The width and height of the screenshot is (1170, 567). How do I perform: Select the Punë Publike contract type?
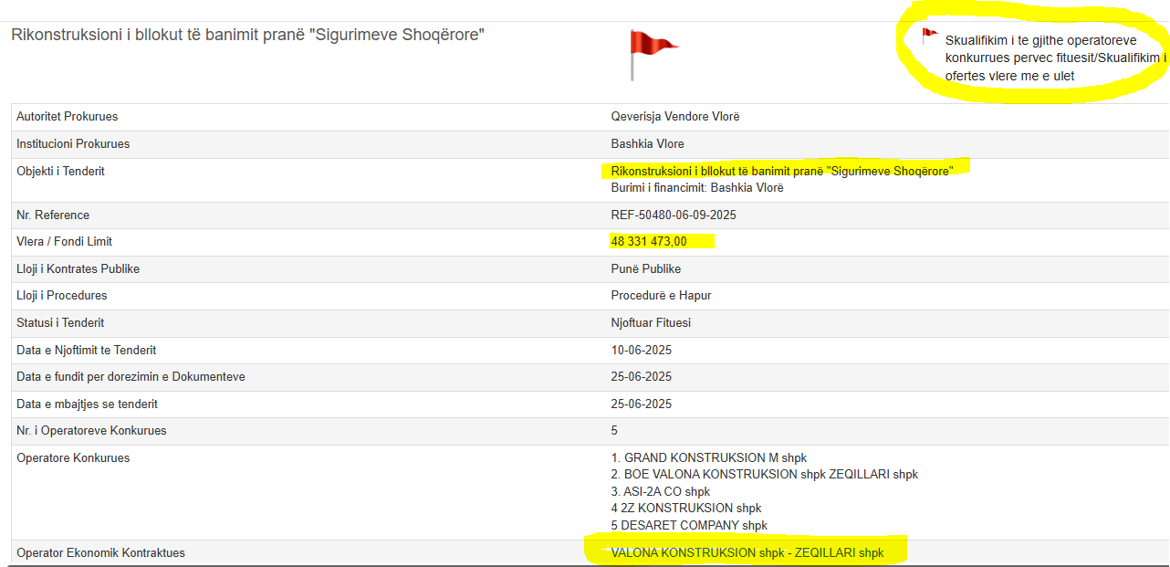(645, 269)
